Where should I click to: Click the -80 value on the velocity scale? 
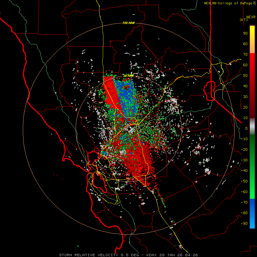244,213
